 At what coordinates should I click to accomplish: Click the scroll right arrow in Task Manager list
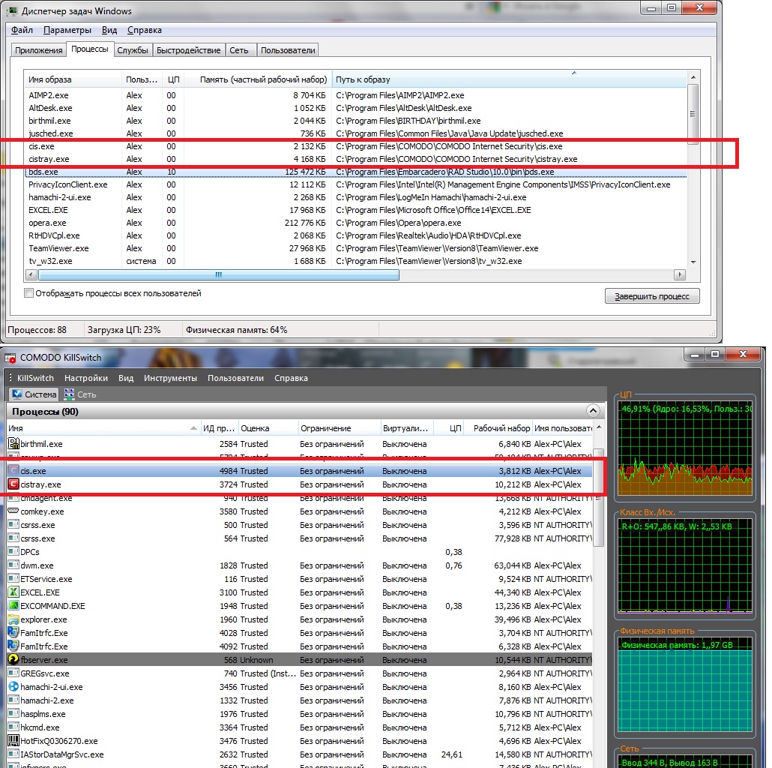[x=680, y=274]
